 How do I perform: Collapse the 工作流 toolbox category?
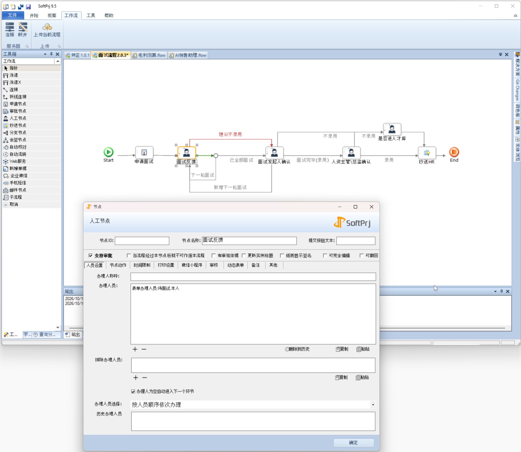(x=58, y=61)
